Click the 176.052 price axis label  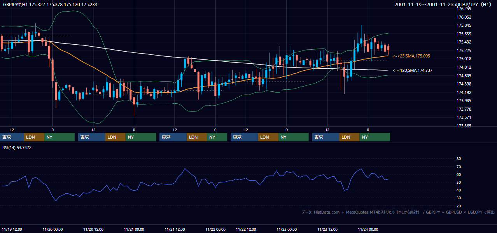click(464, 17)
